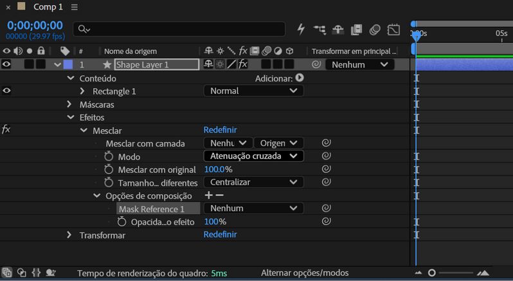Screen dimensions: 513x281
Task: Collapse the Conteúdo group
Action: [x=71, y=78]
